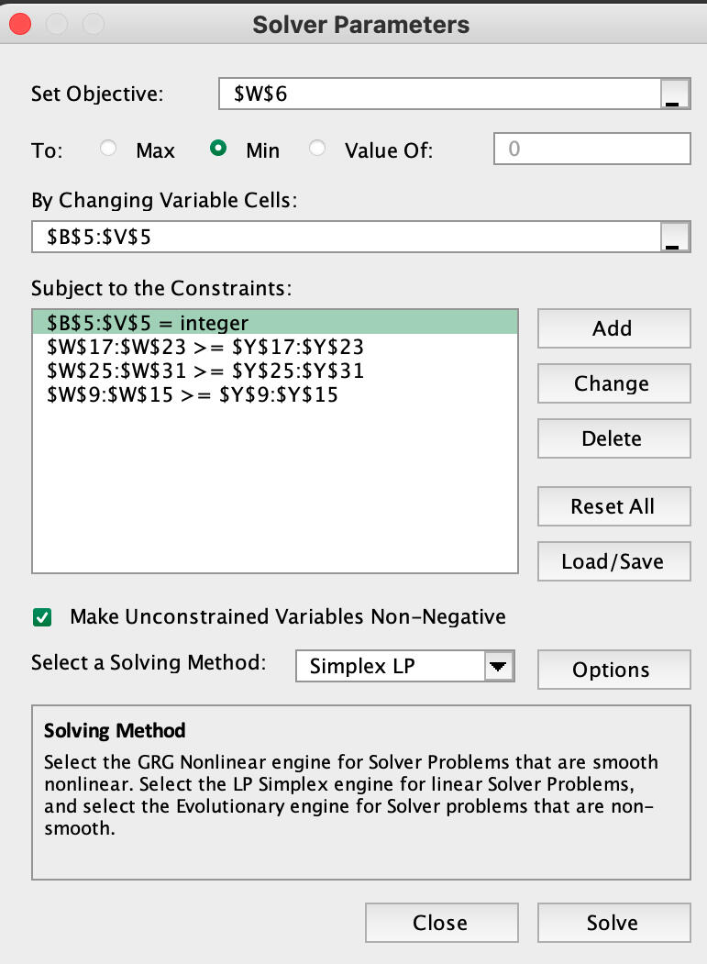Click in the Set Objective $W$6 field
This screenshot has height=964, width=707.
click(x=438, y=94)
